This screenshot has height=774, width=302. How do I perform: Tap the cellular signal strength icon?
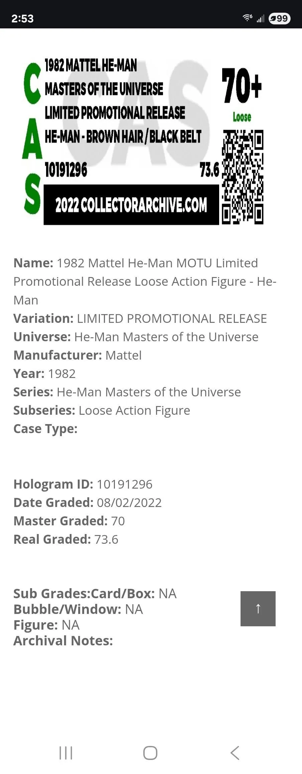[x=261, y=18]
